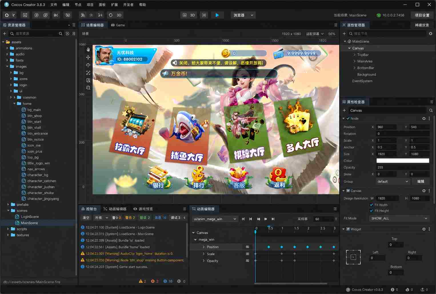Image resolution: width=436 pixels, height=294 pixels.
Task: Open the Fit Mode SHOW_ALL dropdown
Action: (x=399, y=218)
